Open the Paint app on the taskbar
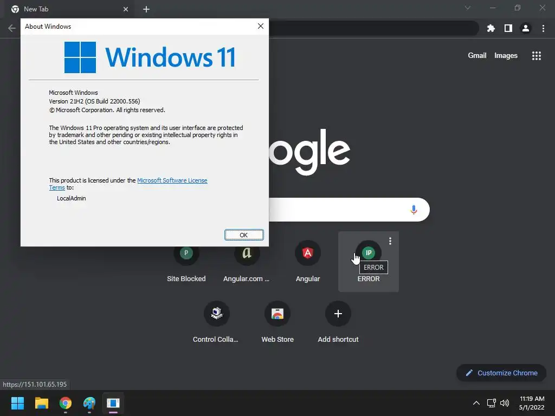 89,403
